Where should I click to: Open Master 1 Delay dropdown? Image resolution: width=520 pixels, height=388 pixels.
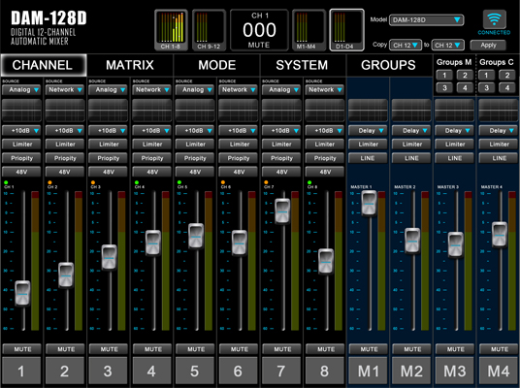[x=368, y=131]
